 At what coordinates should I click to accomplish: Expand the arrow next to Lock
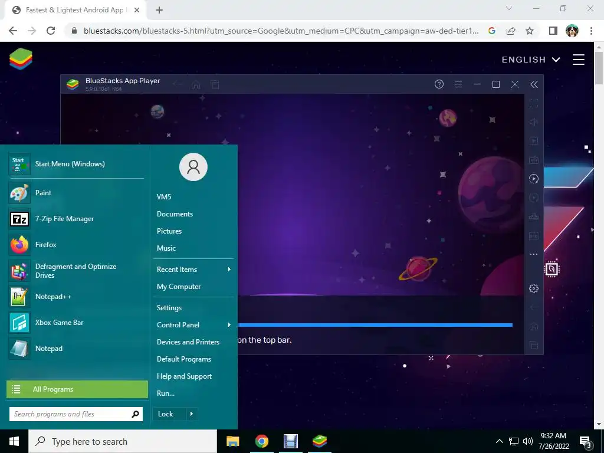tap(192, 414)
